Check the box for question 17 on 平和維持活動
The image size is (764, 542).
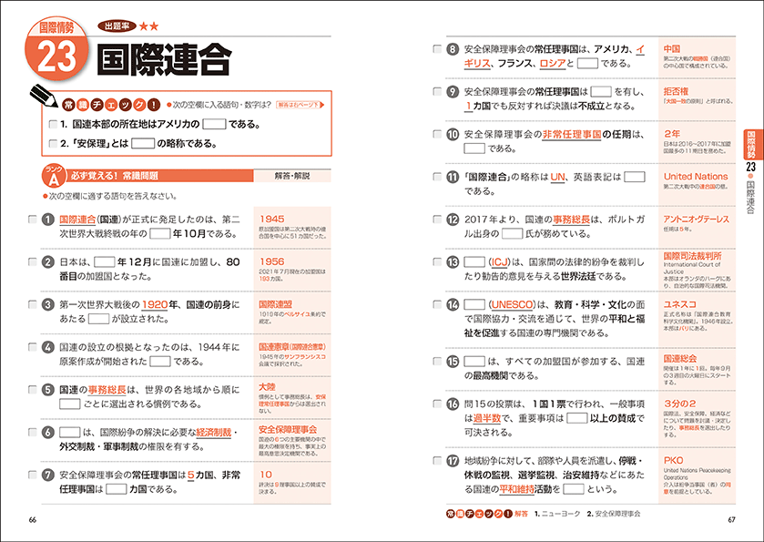437,461
